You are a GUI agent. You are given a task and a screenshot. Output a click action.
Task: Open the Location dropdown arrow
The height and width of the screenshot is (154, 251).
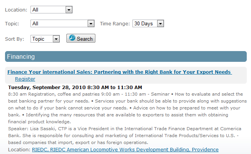point(69,10)
